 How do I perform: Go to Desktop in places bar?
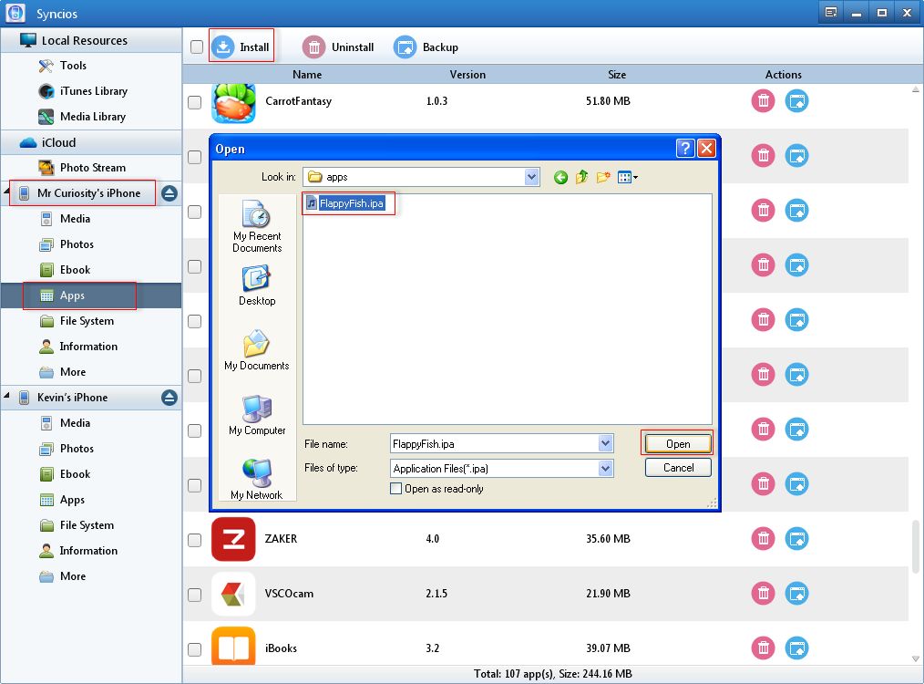click(x=257, y=286)
